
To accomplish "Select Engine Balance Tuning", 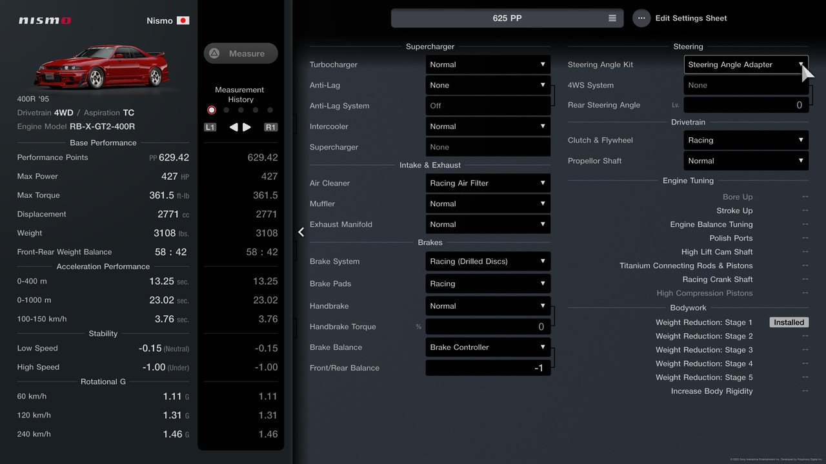I will (x=711, y=224).
